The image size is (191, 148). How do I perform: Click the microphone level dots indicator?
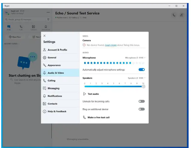pyautogui.click(x=114, y=63)
